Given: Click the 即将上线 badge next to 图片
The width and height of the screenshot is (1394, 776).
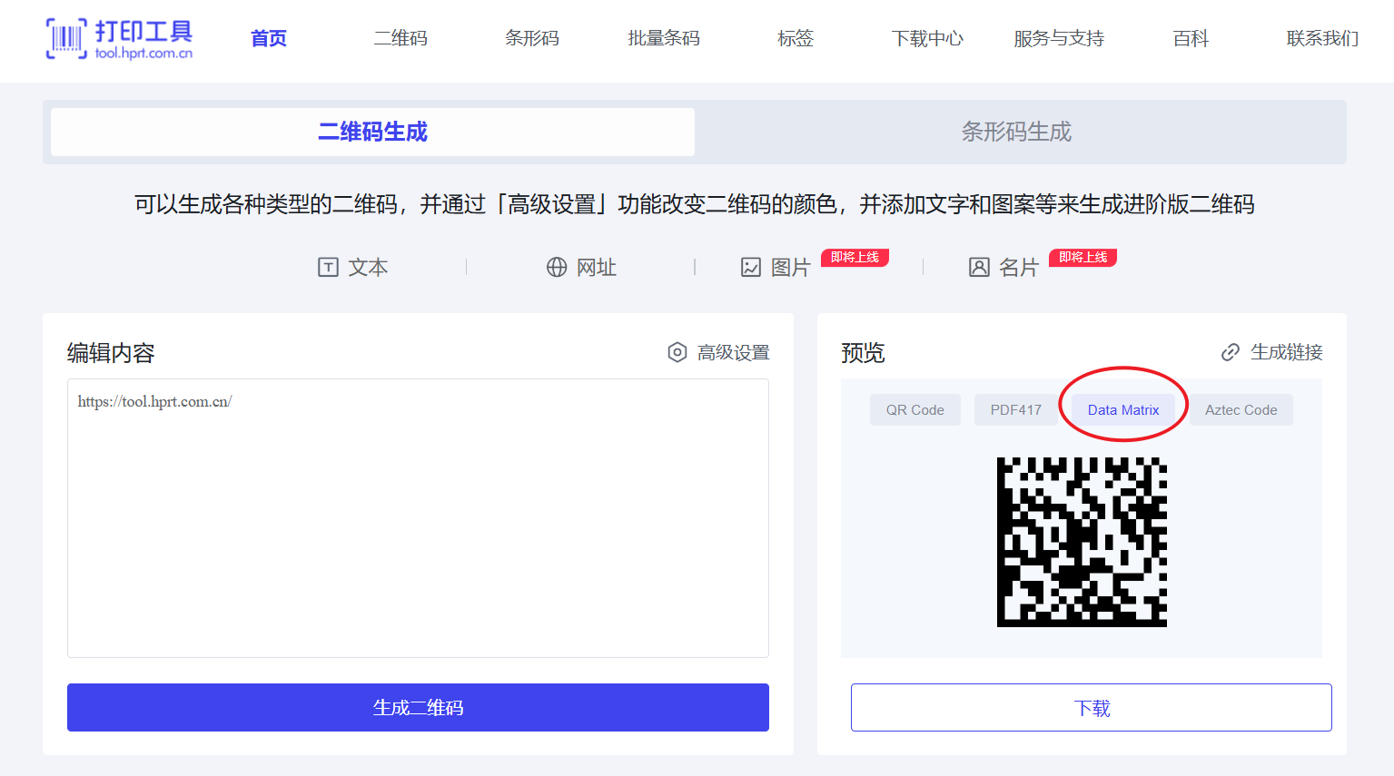Looking at the screenshot, I should point(855,258).
